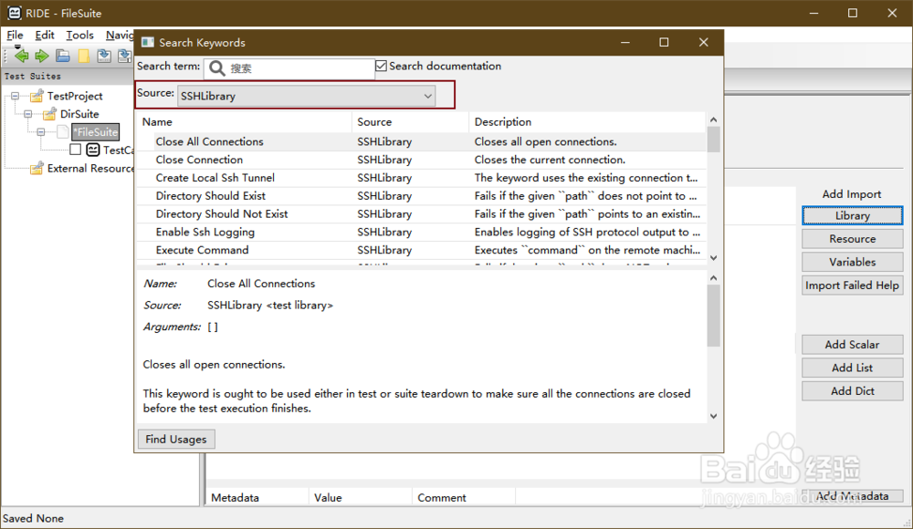Click the External Resources folder icon

[x=37, y=168]
